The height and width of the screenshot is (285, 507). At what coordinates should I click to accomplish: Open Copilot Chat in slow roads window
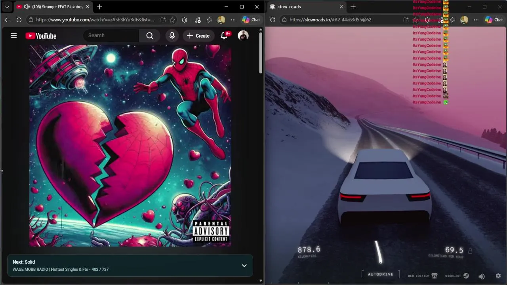pyautogui.click(x=494, y=20)
